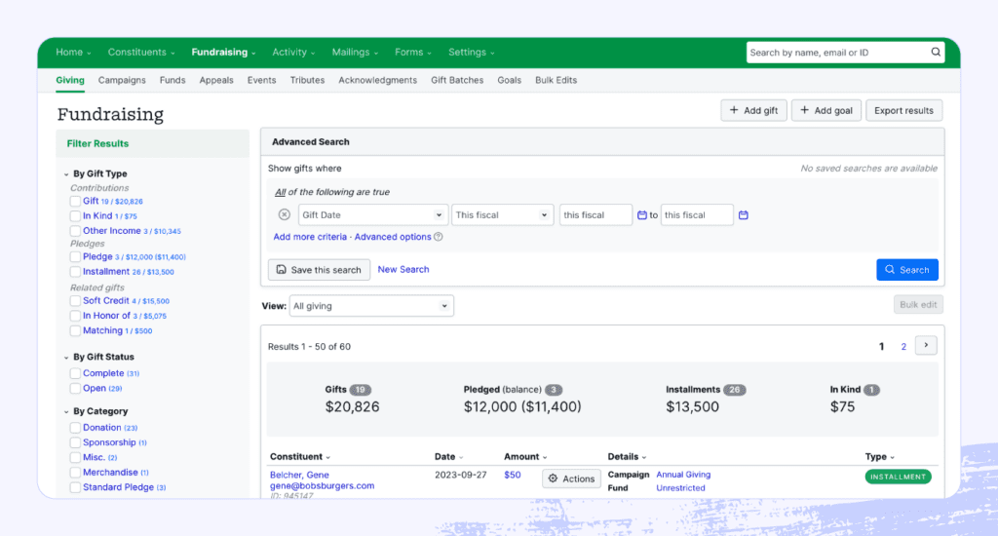Tick the Merchandise category checkbox
Screen dimensions: 998x536
[x=75, y=473]
